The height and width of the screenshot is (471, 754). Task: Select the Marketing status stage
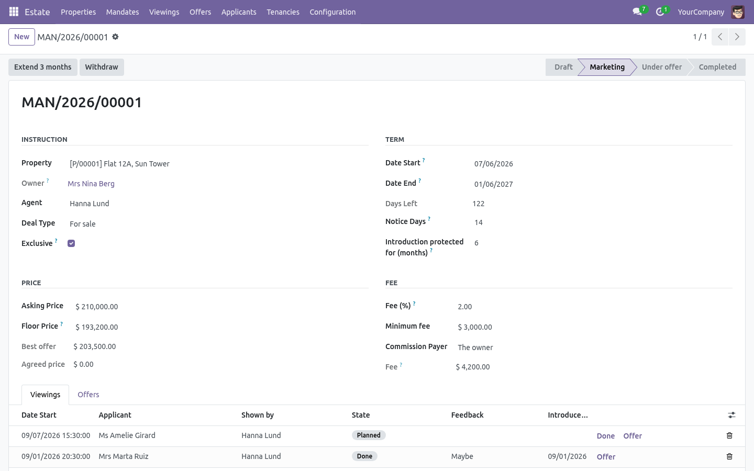[x=607, y=67]
